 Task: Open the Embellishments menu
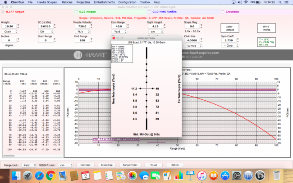(x=104, y=2)
